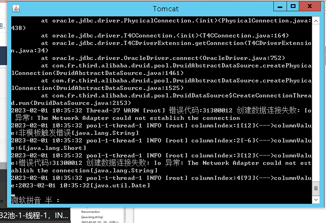Click the console vertical scrollbar thumb
This screenshot has height=223, width=326.
tap(316, 188)
